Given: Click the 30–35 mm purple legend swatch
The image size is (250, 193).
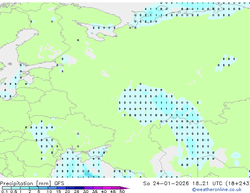Looking at the screenshot, I should point(89,188).
